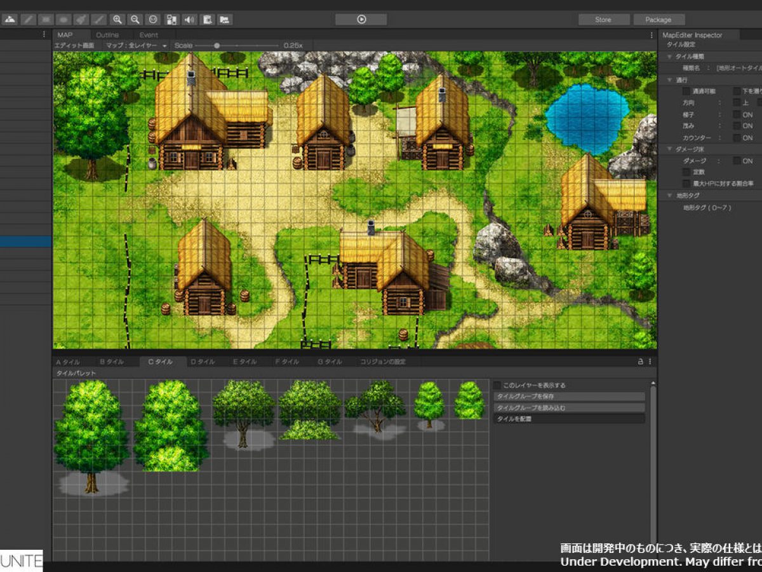This screenshot has width=762, height=572.
Task: Open the three-dot menu of the map panel
Action: click(651, 35)
